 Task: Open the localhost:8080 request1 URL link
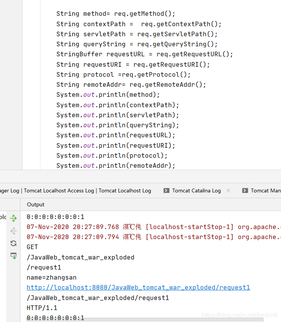[x=138, y=288]
